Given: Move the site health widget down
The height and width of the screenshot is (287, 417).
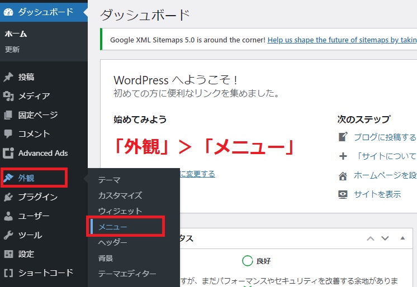Looking at the screenshot, I should [x=385, y=238].
